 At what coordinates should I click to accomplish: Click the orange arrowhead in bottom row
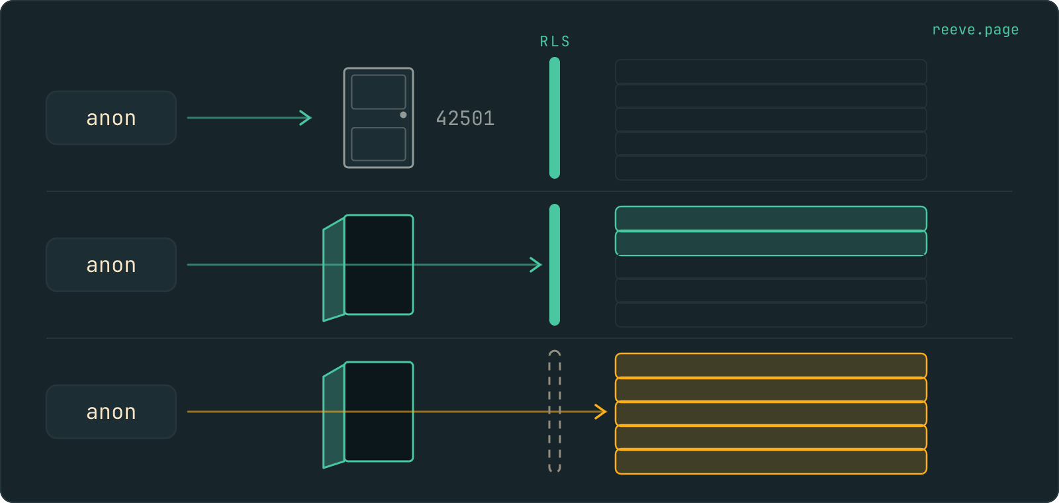click(x=600, y=412)
